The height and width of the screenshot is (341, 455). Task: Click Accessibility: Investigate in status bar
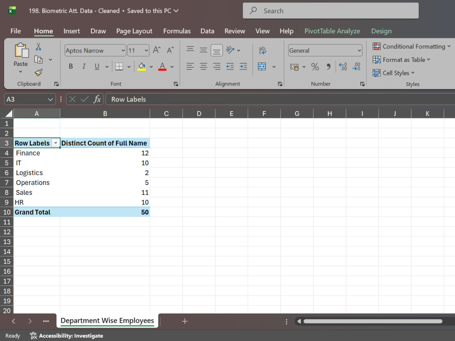pyautogui.click(x=66, y=336)
